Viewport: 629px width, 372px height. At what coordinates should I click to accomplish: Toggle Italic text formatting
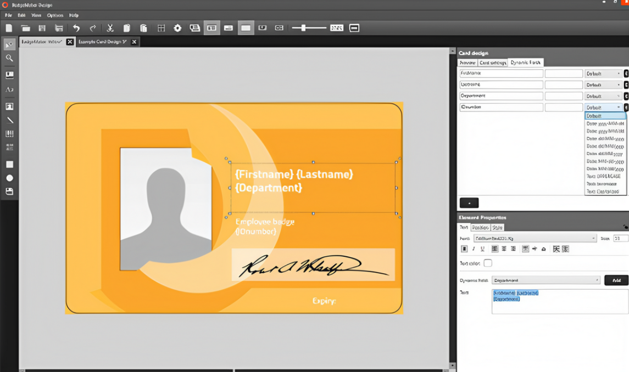coord(474,249)
